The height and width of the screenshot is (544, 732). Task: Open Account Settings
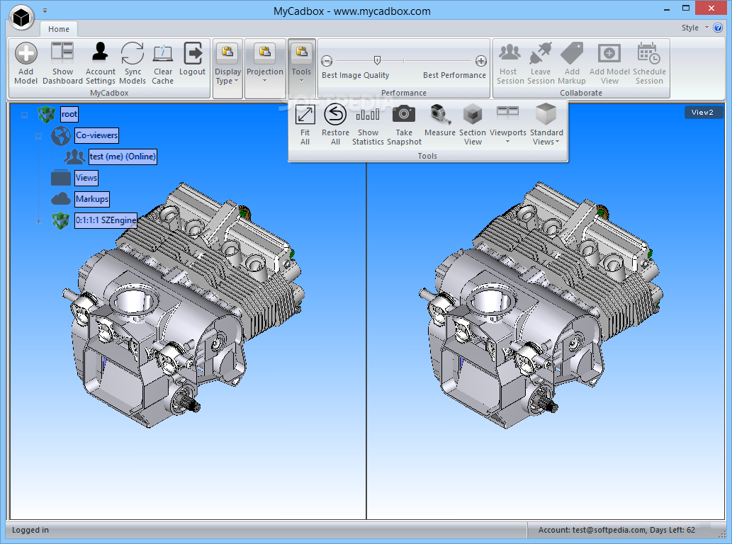pos(101,63)
